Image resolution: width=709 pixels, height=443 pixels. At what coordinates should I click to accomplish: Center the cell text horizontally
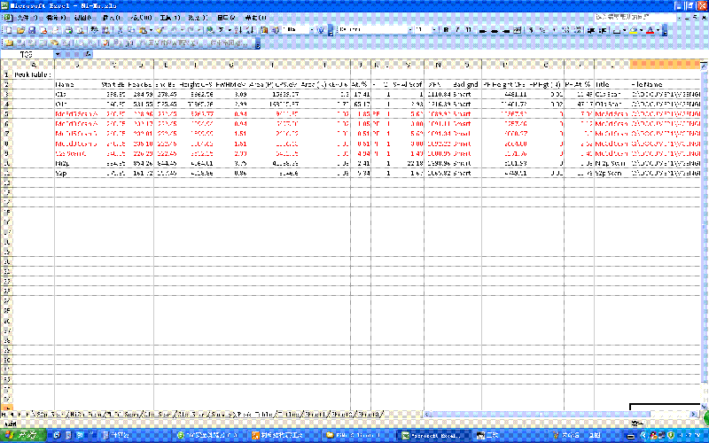tap(495, 30)
